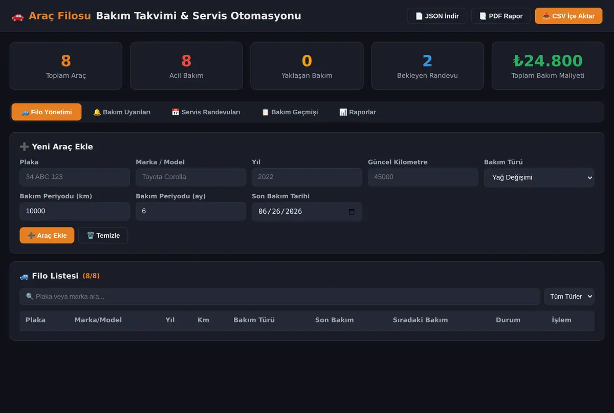Select the Bakım Geçmişi tab
Viewport: 614px width, 413px height.
[290, 112]
